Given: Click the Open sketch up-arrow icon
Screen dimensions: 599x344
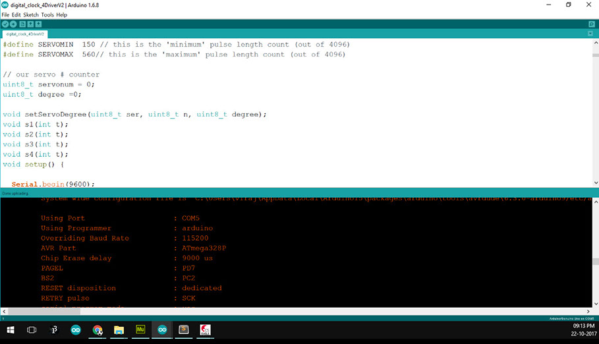Looking at the screenshot, I should point(30,24).
